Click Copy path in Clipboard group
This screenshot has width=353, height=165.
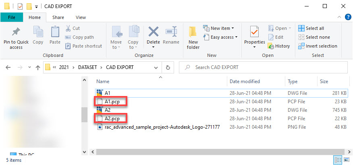click(x=79, y=37)
